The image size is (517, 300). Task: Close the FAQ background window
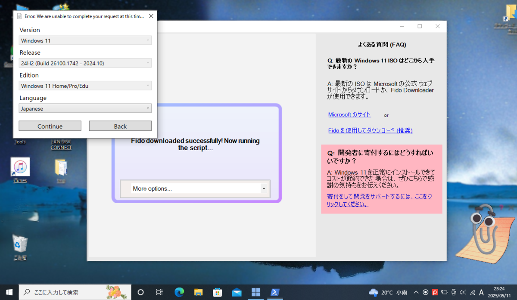pyautogui.click(x=438, y=26)
